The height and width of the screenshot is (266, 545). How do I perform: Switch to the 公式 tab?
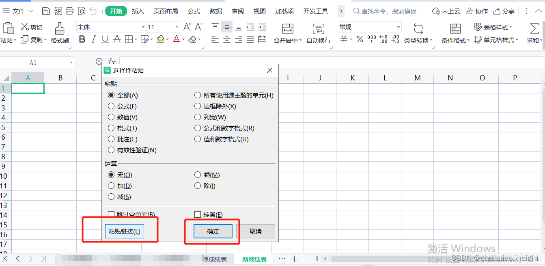[194, 11]
